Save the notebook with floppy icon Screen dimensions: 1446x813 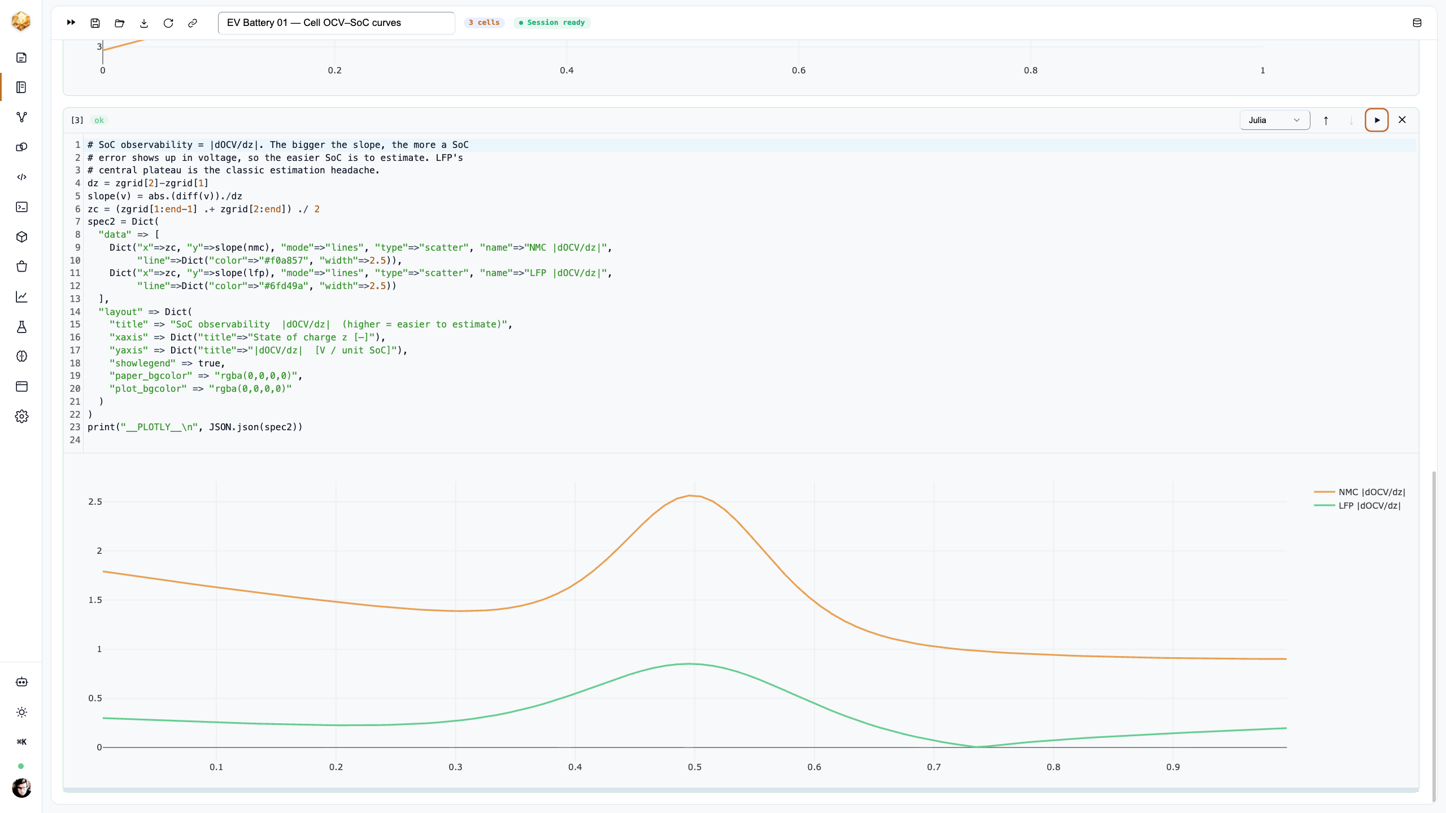point(95,23)
